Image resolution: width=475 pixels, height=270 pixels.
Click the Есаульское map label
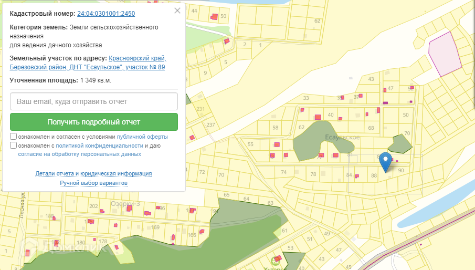point(342,138)
